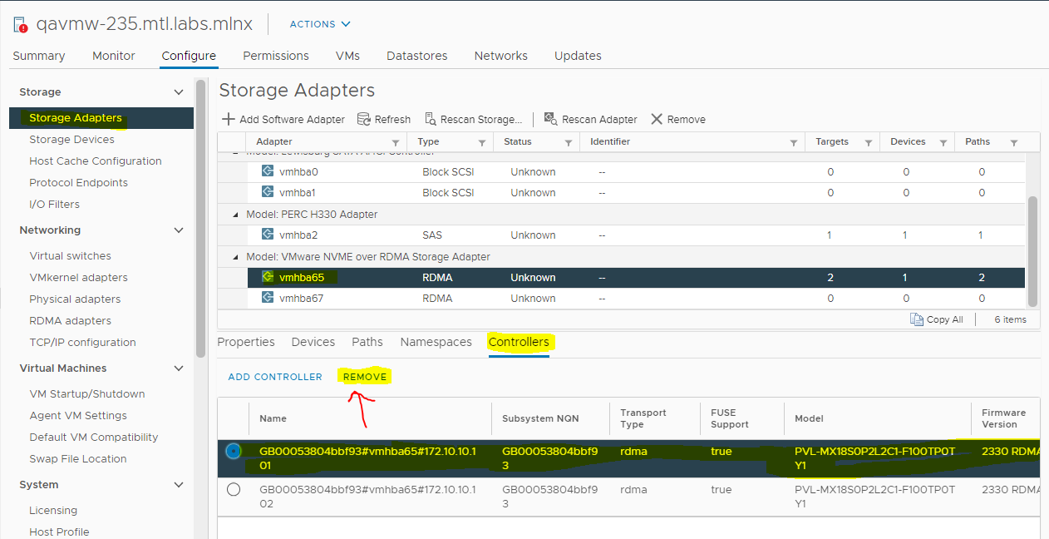This screenshot has width=1049, height=539.
Task: Open Storage Devices in sidebar
Action: 72,139
